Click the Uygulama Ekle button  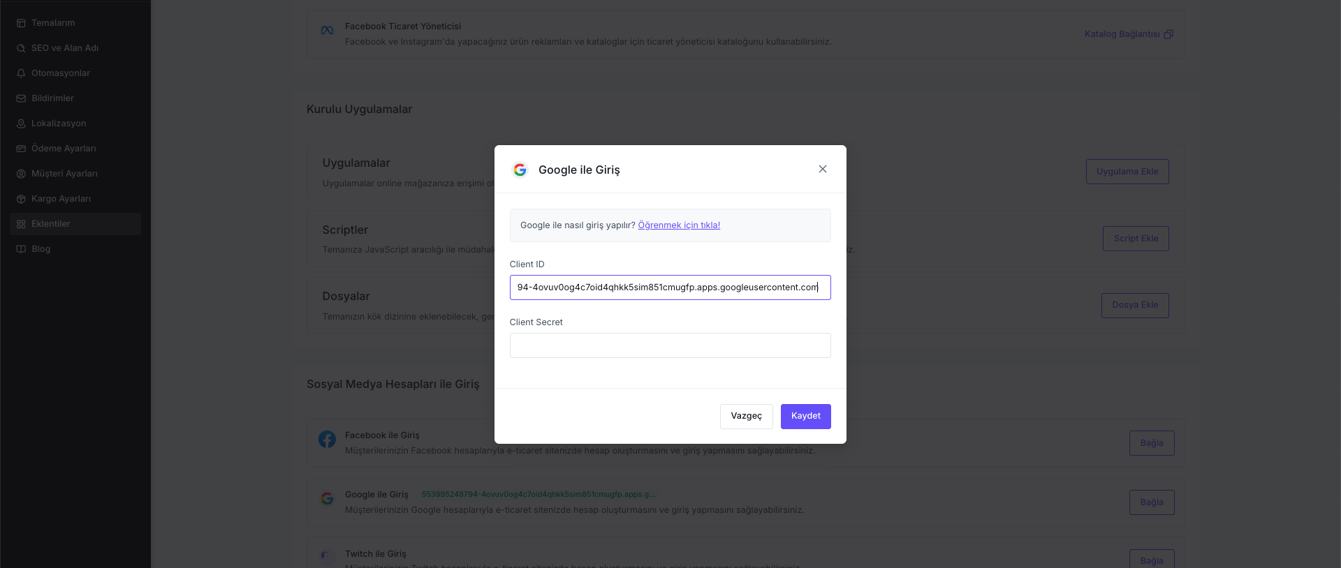tap(1127, 172)
